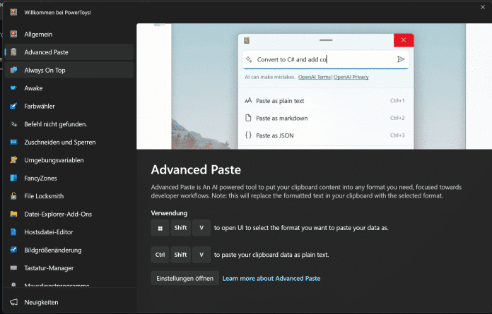Click the Awake coffee cup icon

(x=13, y=88)
